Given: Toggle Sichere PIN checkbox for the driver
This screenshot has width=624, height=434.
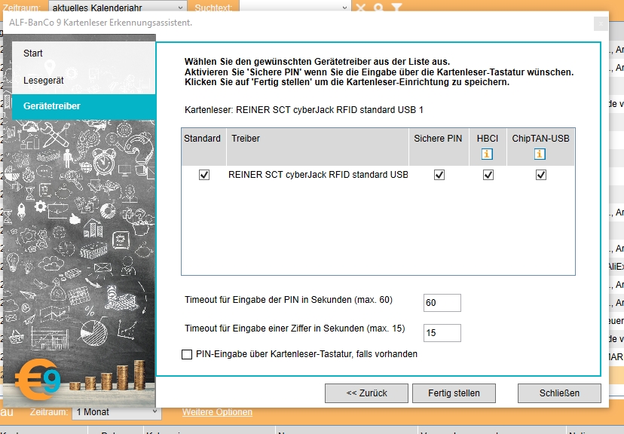Looking at the screenshot, I should [439, 175].
